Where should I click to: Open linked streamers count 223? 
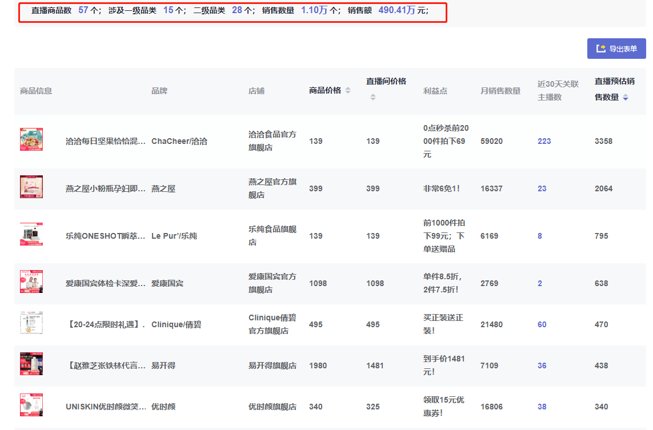(x=544, y=141)
